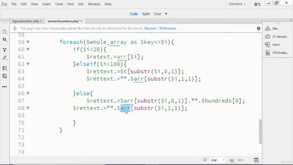The height and width of the screenshot is (165, 293).
Task: Collapse the right panel group arrows
Action: tap(291, 20)
